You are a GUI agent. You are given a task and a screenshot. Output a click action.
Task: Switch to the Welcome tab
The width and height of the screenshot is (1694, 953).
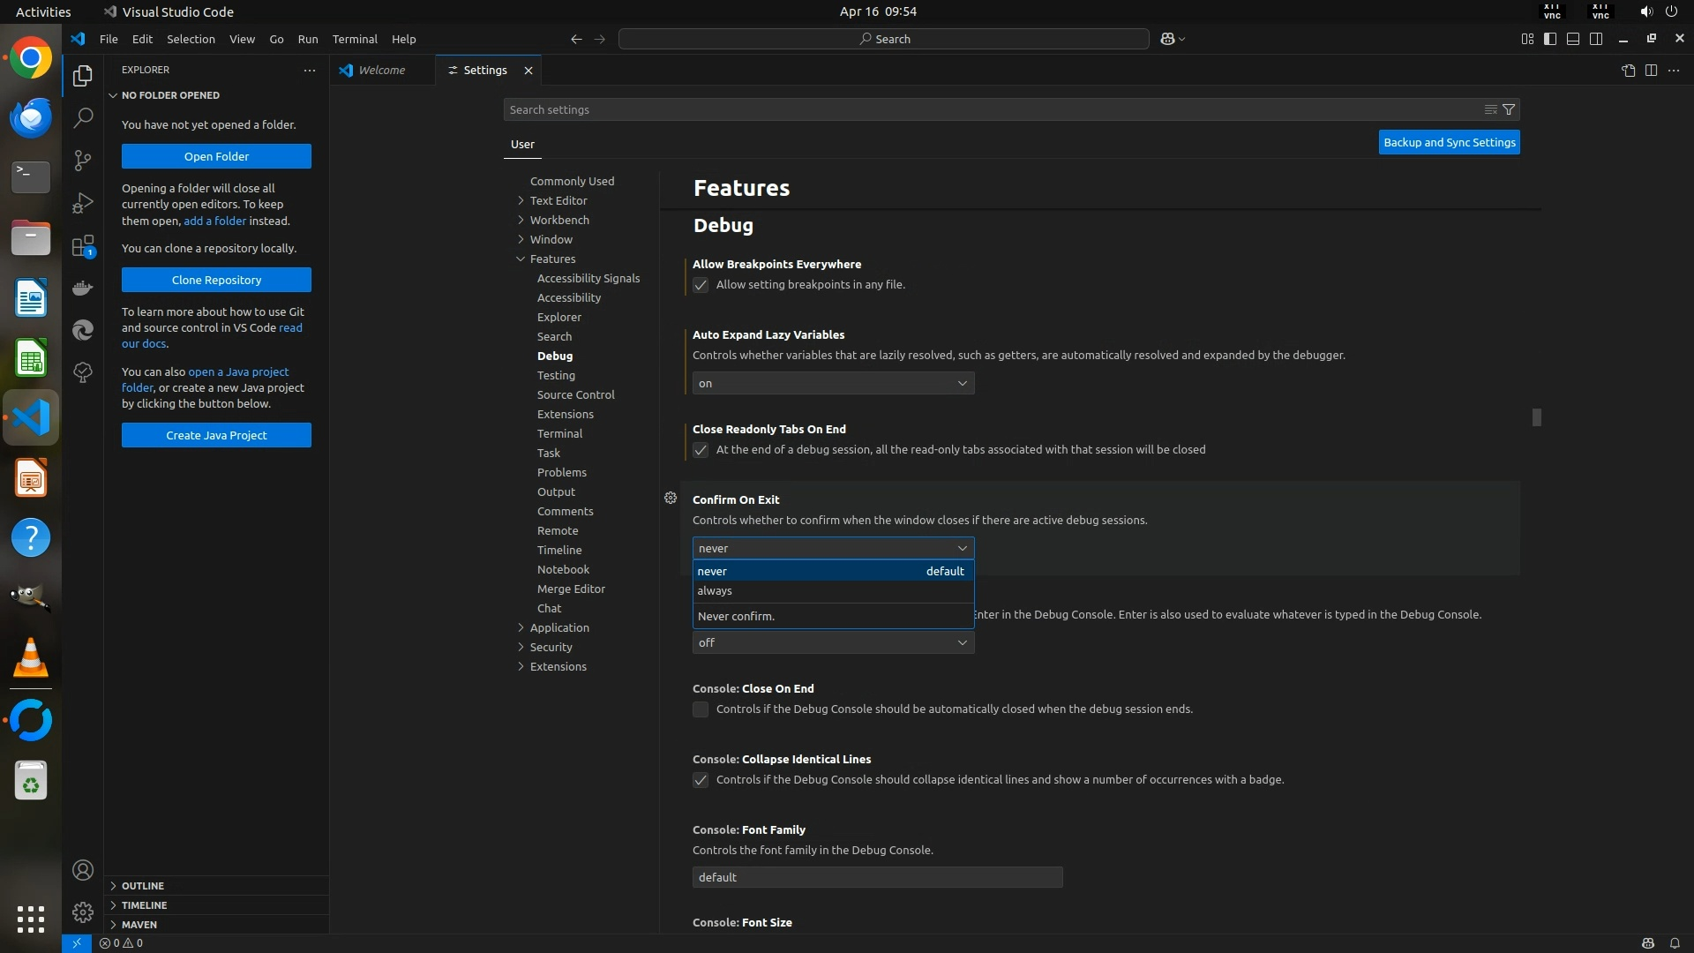tap(381, 70)
